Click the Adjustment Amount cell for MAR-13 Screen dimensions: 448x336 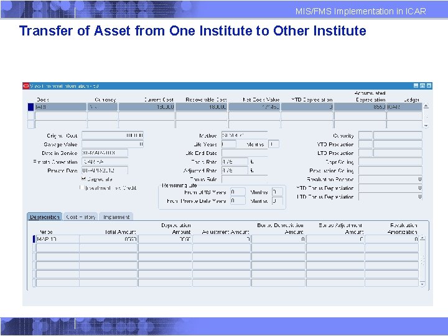222,239
